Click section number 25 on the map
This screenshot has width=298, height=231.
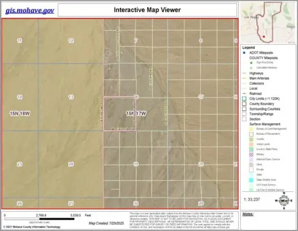click(71, 203)
